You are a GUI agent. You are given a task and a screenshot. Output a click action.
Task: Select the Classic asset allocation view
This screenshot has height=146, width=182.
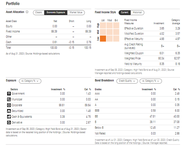[38, 12]
